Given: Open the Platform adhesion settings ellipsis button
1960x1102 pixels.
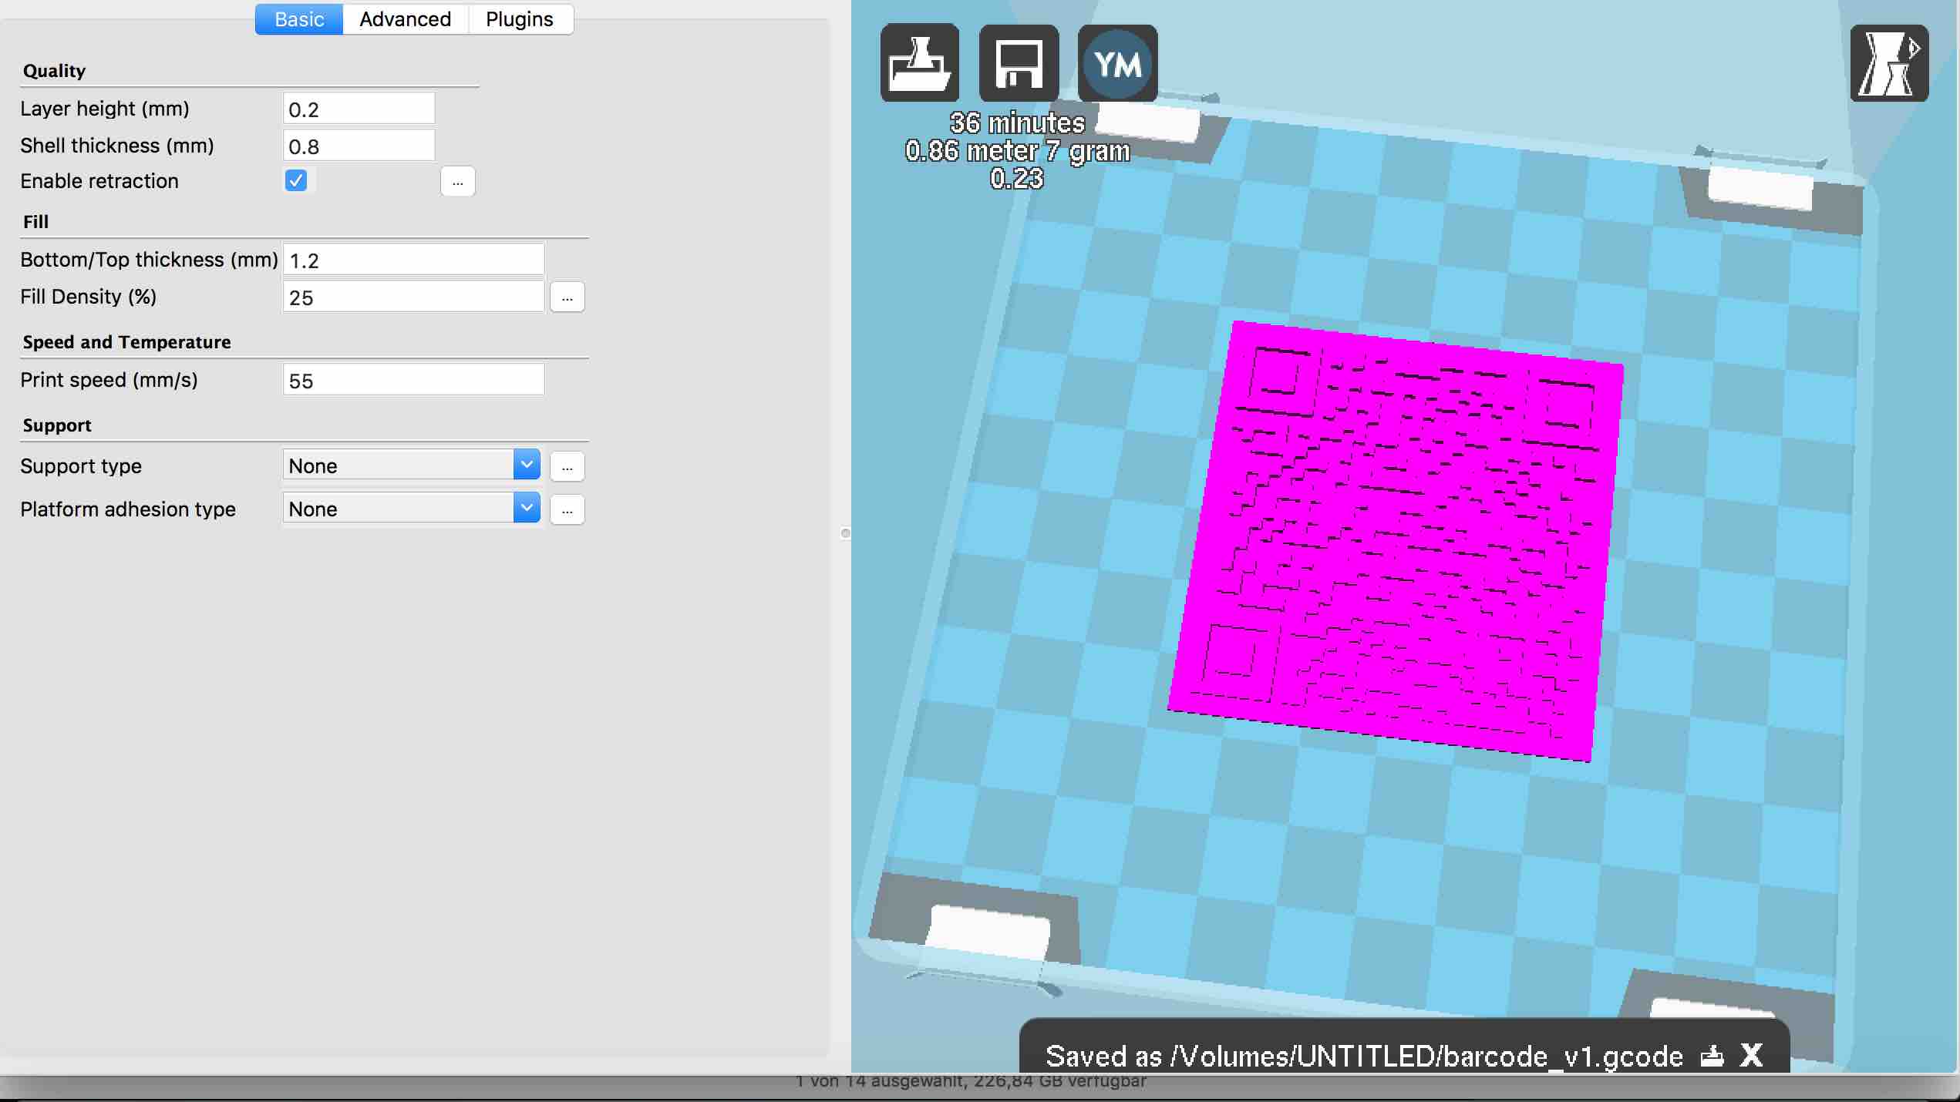Looking at the screenshot, I should tap(567, 509).
